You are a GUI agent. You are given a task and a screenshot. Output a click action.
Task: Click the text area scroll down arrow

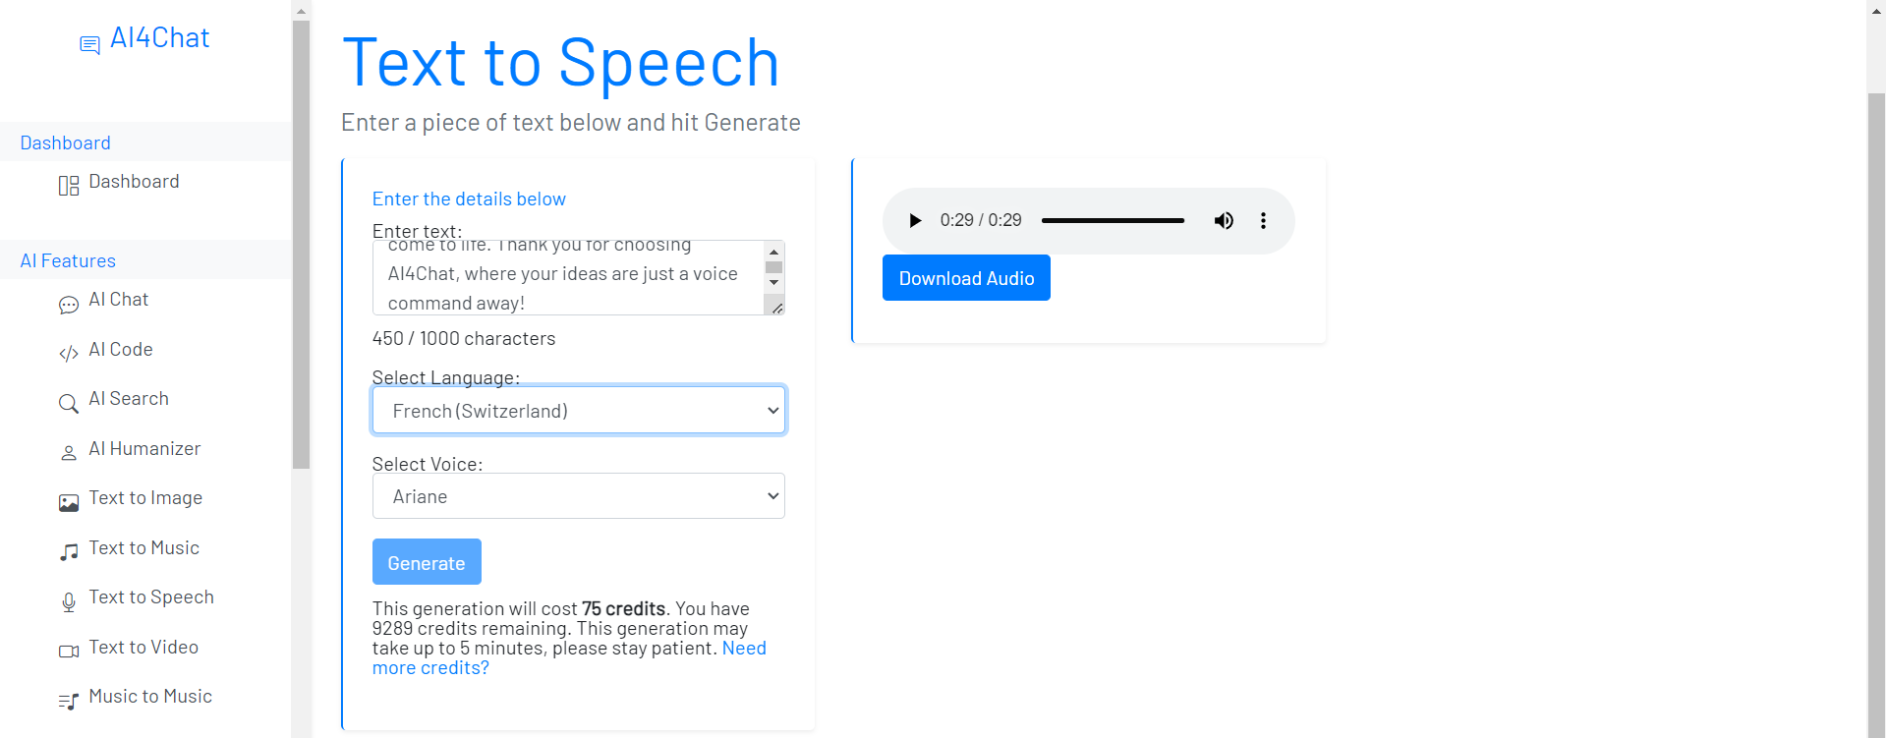click(x=774, y=283)
